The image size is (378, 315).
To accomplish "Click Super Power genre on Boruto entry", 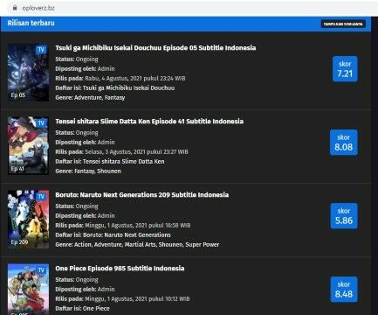I will coord(203,244).
